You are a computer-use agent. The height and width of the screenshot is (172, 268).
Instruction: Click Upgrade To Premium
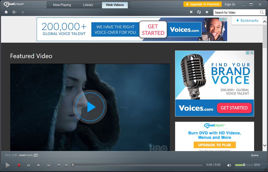(203, 4)
